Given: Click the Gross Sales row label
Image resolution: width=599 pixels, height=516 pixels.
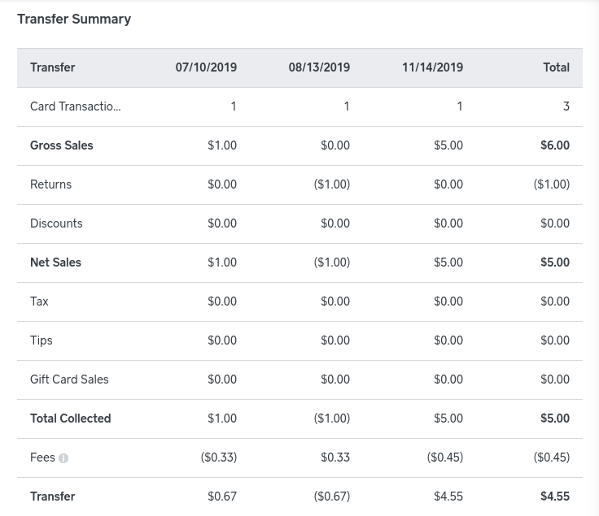Looking at the screenshot, I should point(62,145).
